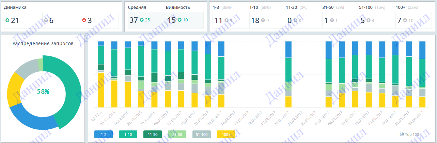
Task: Select the bar for 31.01.2017
Action: pos(208,75)
